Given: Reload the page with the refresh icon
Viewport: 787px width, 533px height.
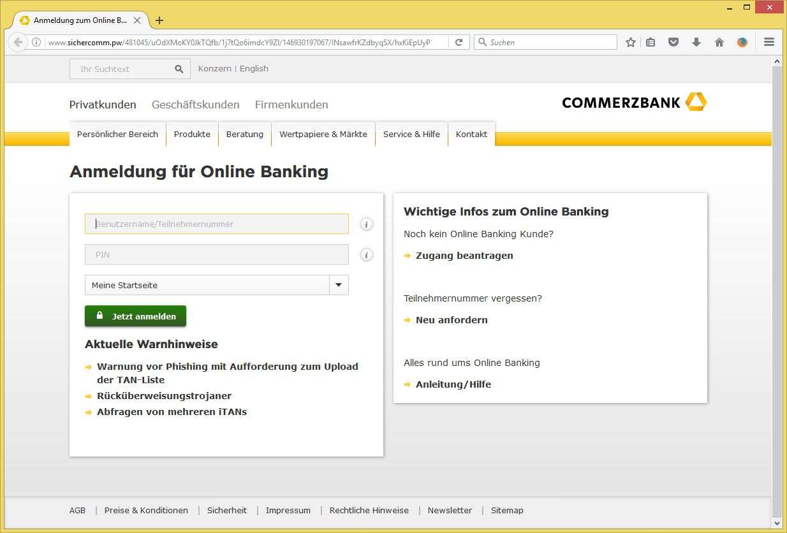Looking at the screenshot, I should pos(459,42).
